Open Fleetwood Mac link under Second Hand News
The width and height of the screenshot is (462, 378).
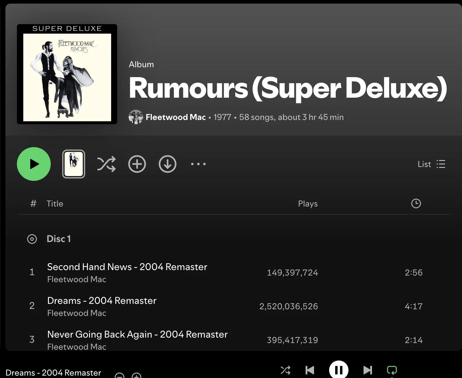point(77,279)
